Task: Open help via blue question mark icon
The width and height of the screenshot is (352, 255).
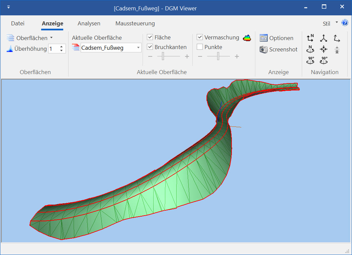Action: tap(345, 23)
